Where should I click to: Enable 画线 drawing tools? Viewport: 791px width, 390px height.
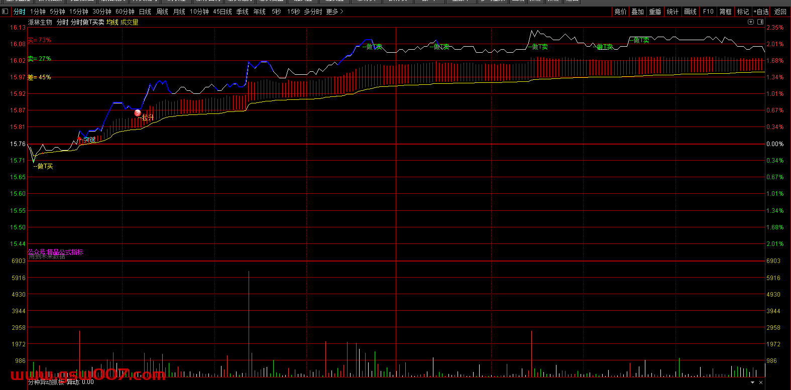(x=691, y=12)
